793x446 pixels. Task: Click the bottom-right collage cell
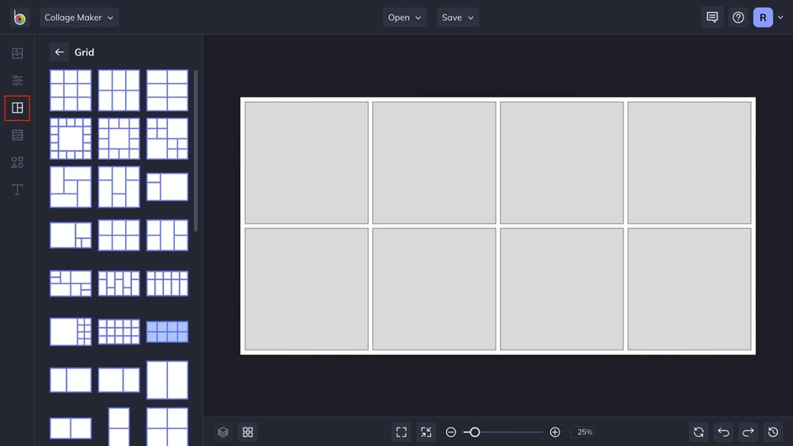click(x=690, y=289)
